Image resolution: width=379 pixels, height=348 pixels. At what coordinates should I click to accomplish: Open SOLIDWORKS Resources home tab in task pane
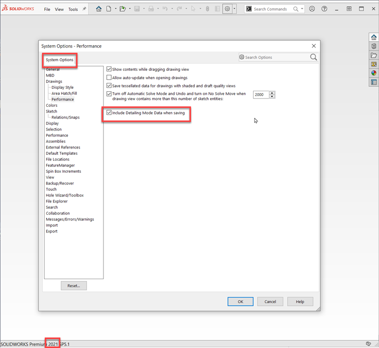tap(374, 37)
